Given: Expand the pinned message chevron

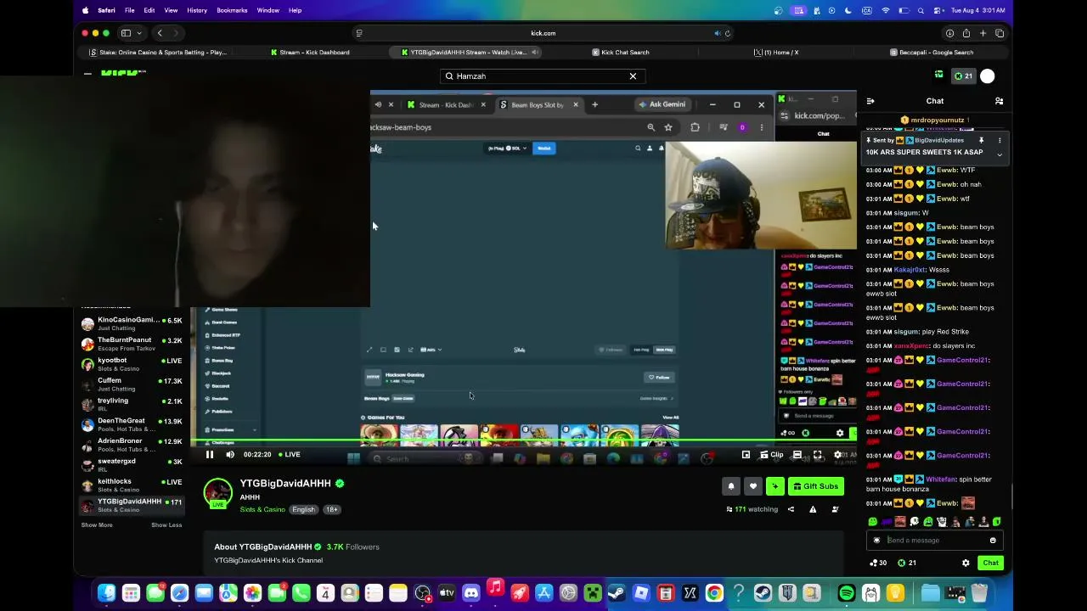Looking at the screenshot, I should pyautogui.click(x=1000, y=154).
